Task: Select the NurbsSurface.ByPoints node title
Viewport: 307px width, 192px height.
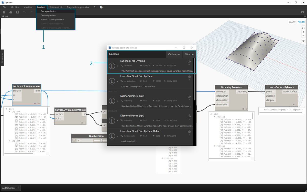Action: pyautogui.click(x=281, y=87)
